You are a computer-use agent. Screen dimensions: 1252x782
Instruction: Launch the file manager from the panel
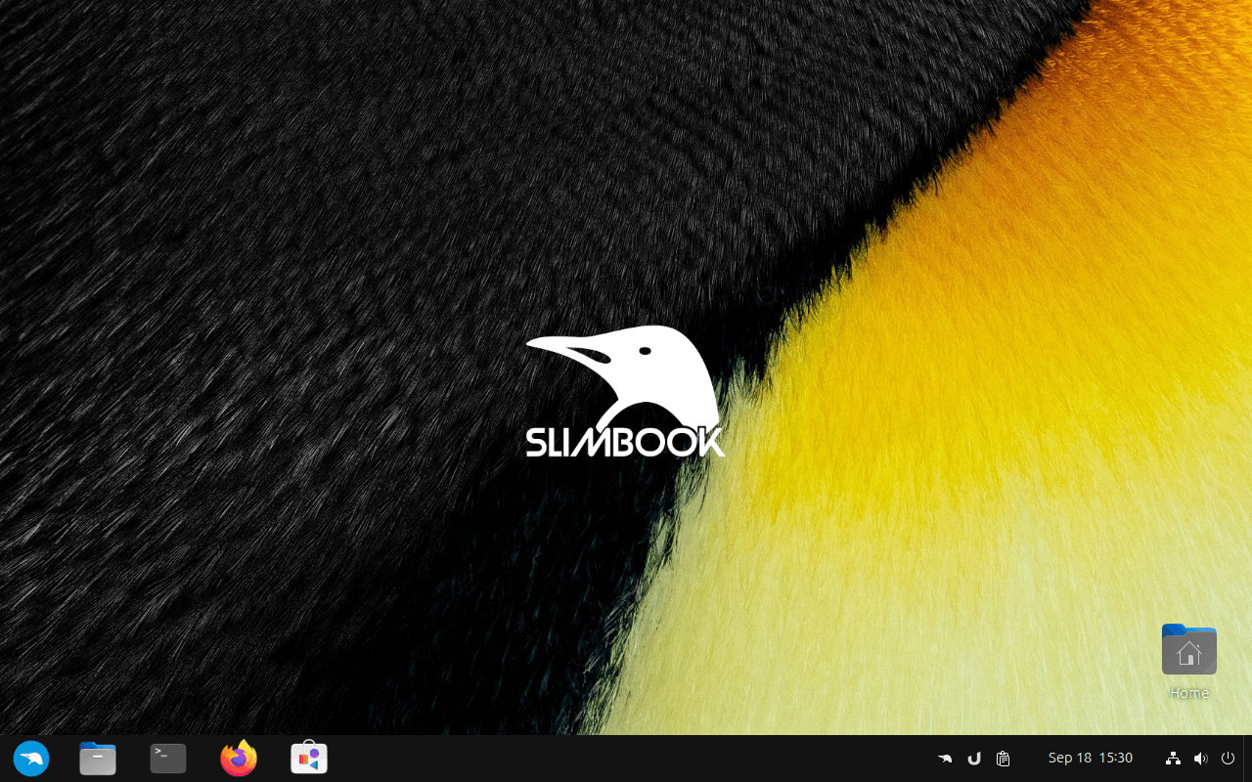pos(98,759)
